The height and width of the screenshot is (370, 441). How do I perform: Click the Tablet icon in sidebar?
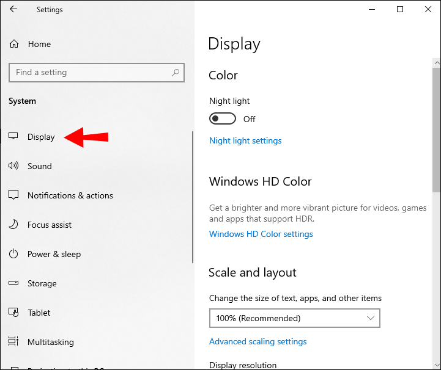[13, 312]
